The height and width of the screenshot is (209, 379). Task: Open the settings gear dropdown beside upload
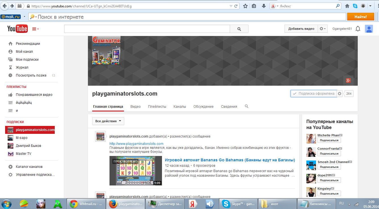tap(323, 29)
